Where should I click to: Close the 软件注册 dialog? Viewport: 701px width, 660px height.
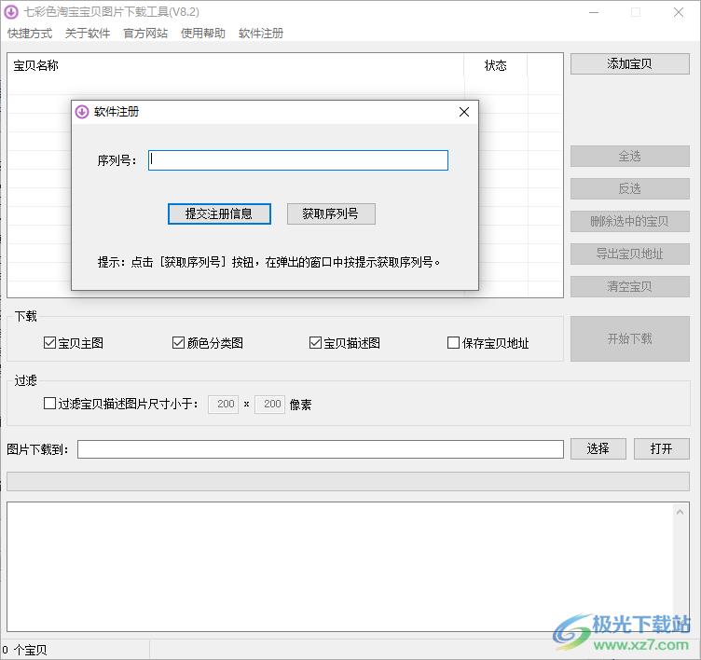(464, 112)
